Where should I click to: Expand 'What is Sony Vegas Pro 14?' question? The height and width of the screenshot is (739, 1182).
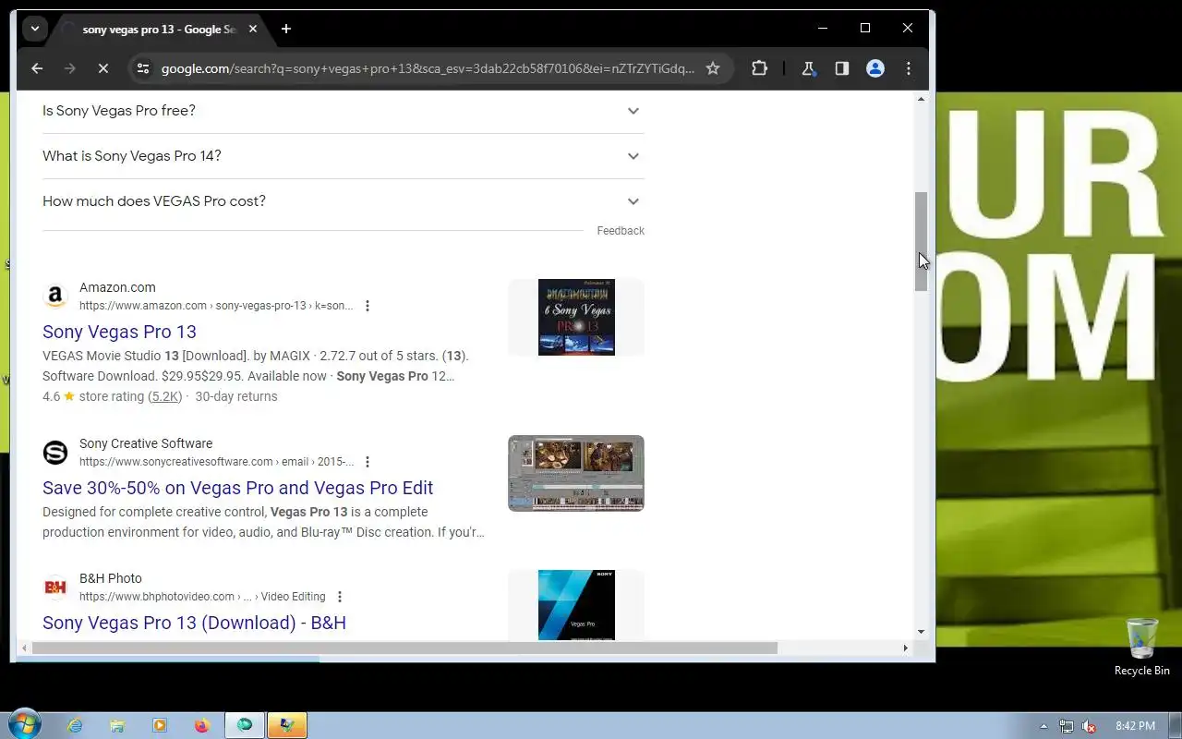[344, 156]
